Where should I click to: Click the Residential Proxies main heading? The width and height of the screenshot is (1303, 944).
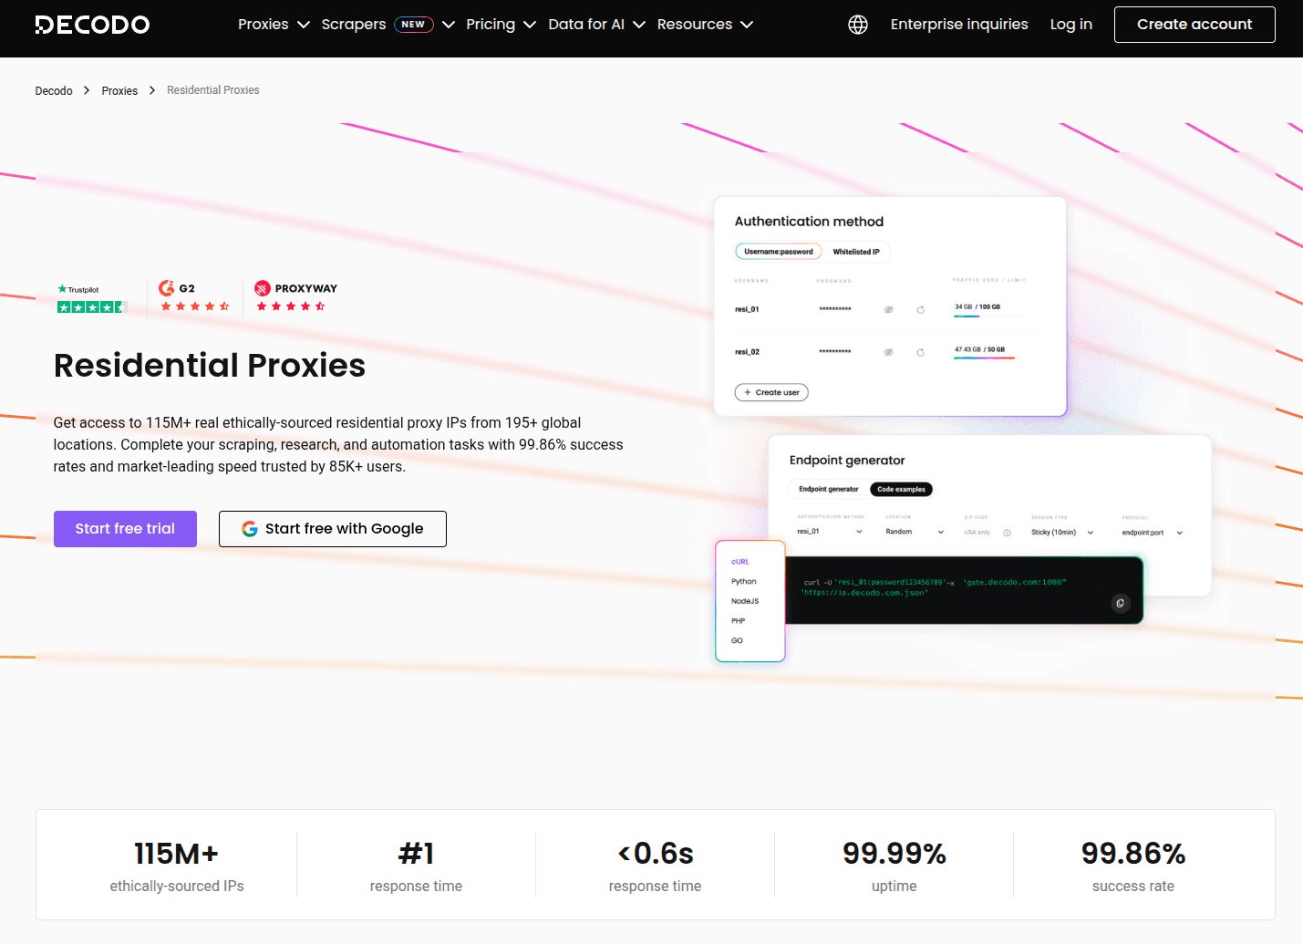coord(210,366)
